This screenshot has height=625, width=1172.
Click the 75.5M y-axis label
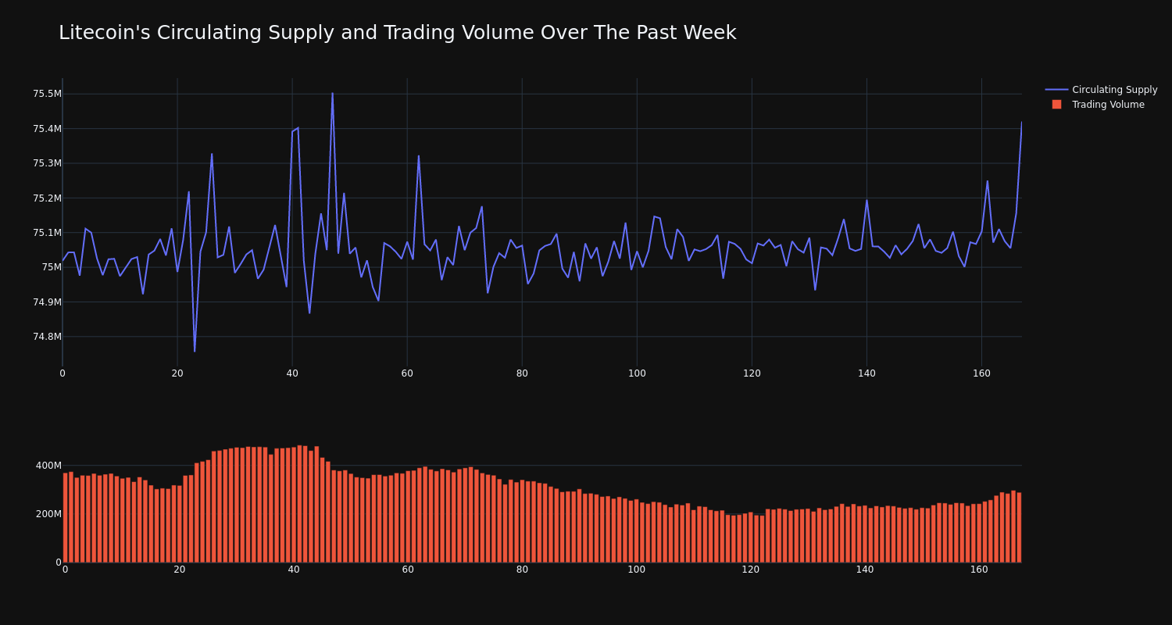click(x=47, y=94)
